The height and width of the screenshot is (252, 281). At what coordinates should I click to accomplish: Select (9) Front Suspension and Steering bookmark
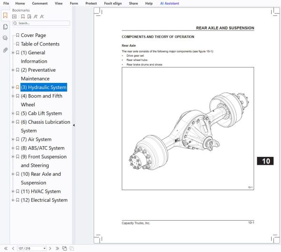coord(44,161)
